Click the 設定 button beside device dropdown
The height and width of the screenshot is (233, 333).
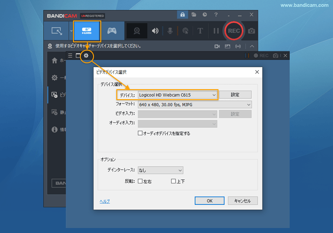(235, 95)
